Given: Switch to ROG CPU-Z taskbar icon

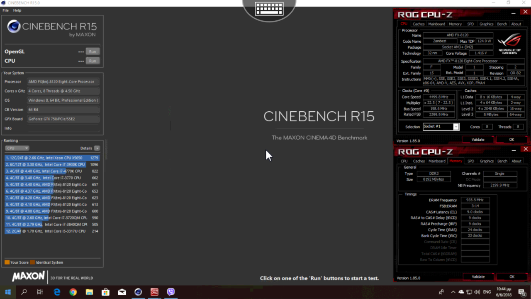Looking at the screenshot, I should pyautogui.click(x=154, y=292).
